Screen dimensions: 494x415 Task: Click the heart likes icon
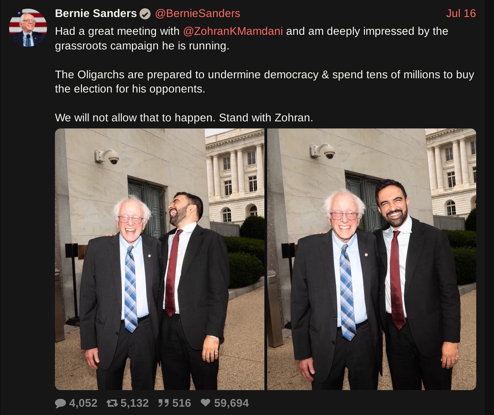(206, 402)
